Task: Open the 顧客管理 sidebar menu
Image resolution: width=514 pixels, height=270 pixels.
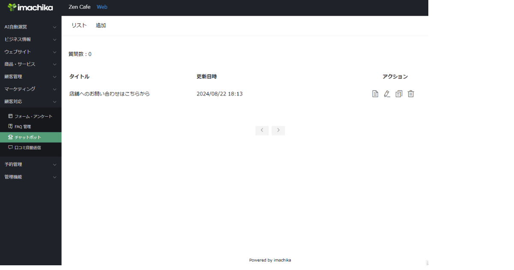Action: tap(31, 77)
